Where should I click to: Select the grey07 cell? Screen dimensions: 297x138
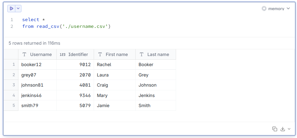[37, 75]
